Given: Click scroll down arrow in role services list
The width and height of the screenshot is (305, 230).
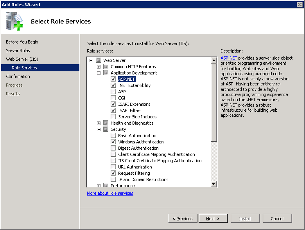Looking at the screenshot, I should [x=214, y=184].
